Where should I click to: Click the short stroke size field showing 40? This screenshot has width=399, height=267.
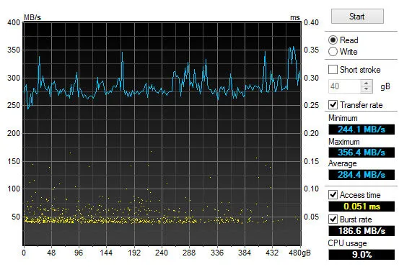[344, 86]
